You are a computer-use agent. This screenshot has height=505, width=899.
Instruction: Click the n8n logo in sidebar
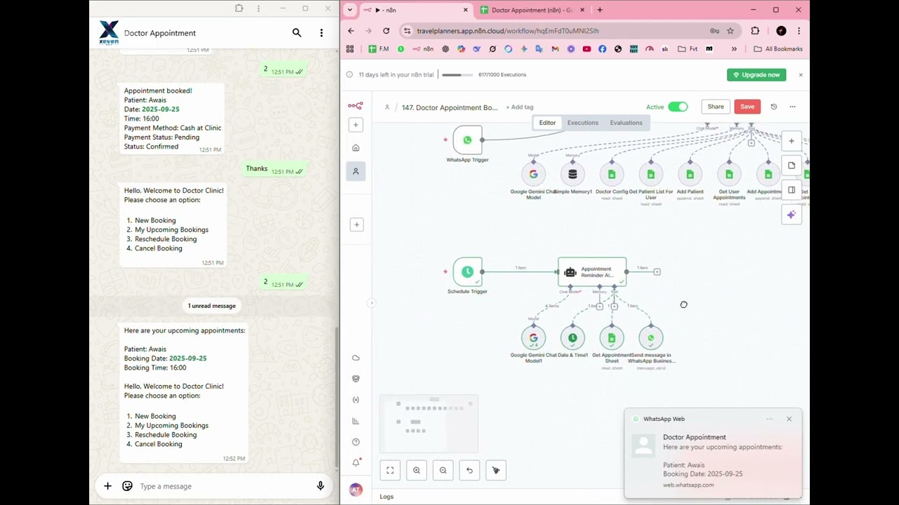click(355, 106)
